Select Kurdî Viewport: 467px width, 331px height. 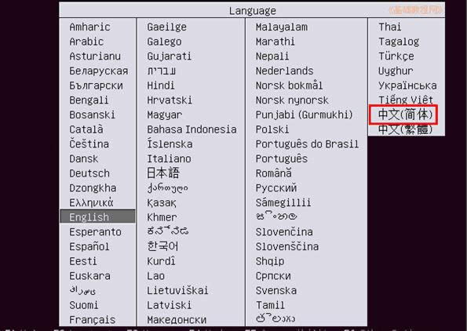pyautogui.click(x=161, y=261)
